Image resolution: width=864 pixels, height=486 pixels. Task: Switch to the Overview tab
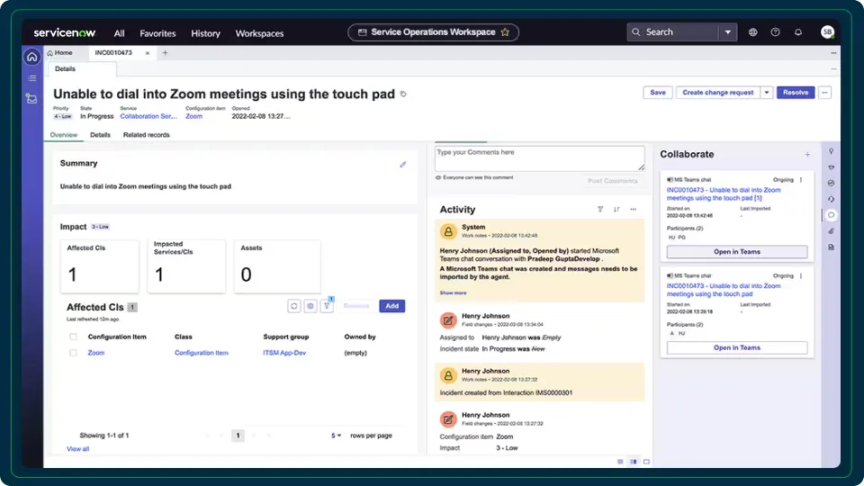click(64, 135)
